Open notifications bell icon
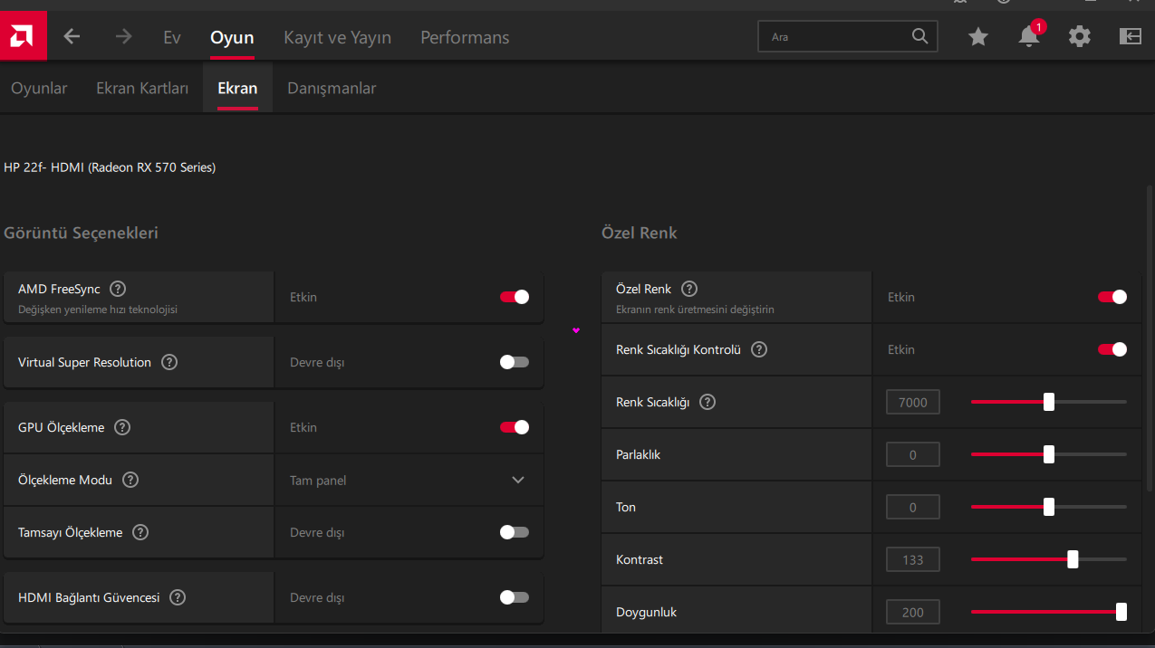This screenshot has width=1155, height=648. pos(1029,36)
